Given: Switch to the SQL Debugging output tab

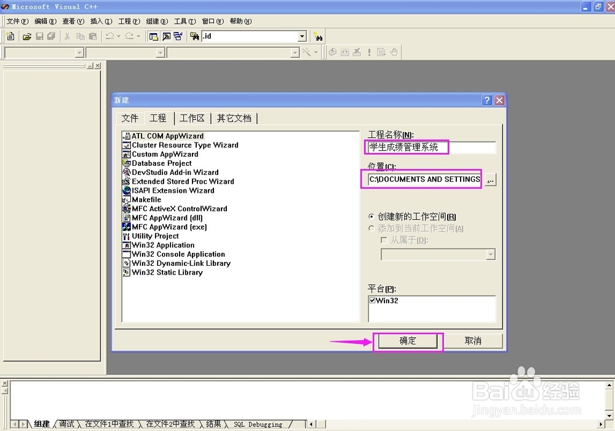Looking at the screenshot, I should pyautogui.click(x=258, y=424).
